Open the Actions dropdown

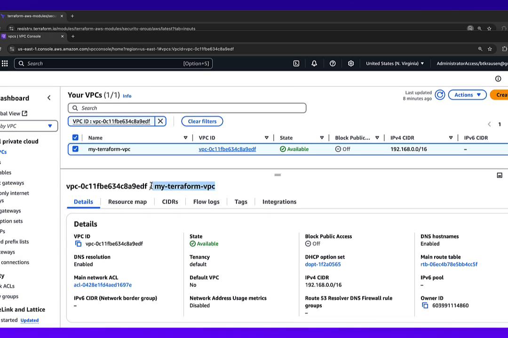coord(467,95)
